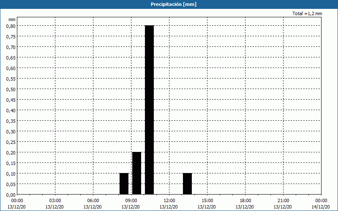338x211 pixels.
Task: Click the tallest 0,80 mm precipitation bar
Action: 150,110
